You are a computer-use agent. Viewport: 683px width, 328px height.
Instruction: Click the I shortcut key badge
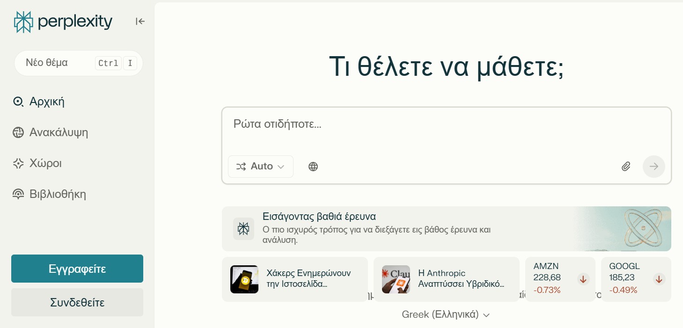130,63
